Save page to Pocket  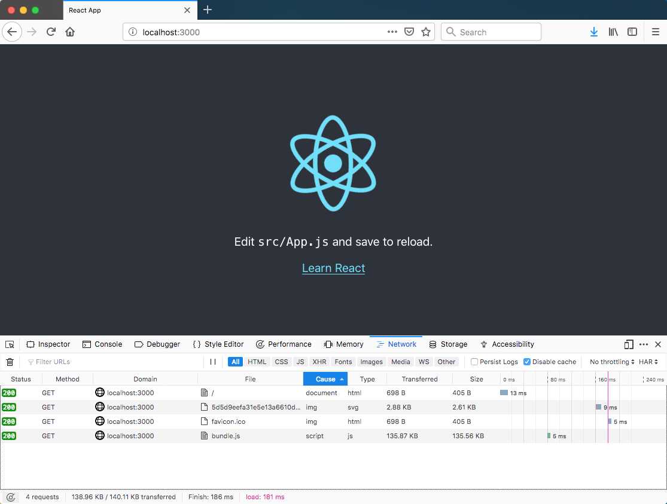click(409, 32)
